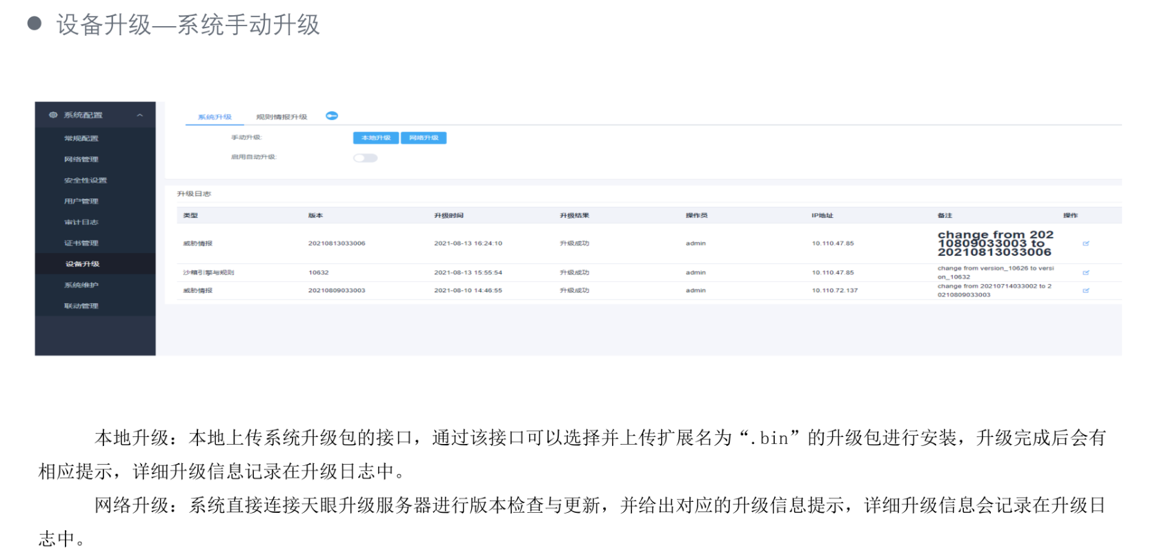Open 常规配置 in the sidebar
The width and height of the screenshot is (1175, 557).
click(x=81, y=139)
